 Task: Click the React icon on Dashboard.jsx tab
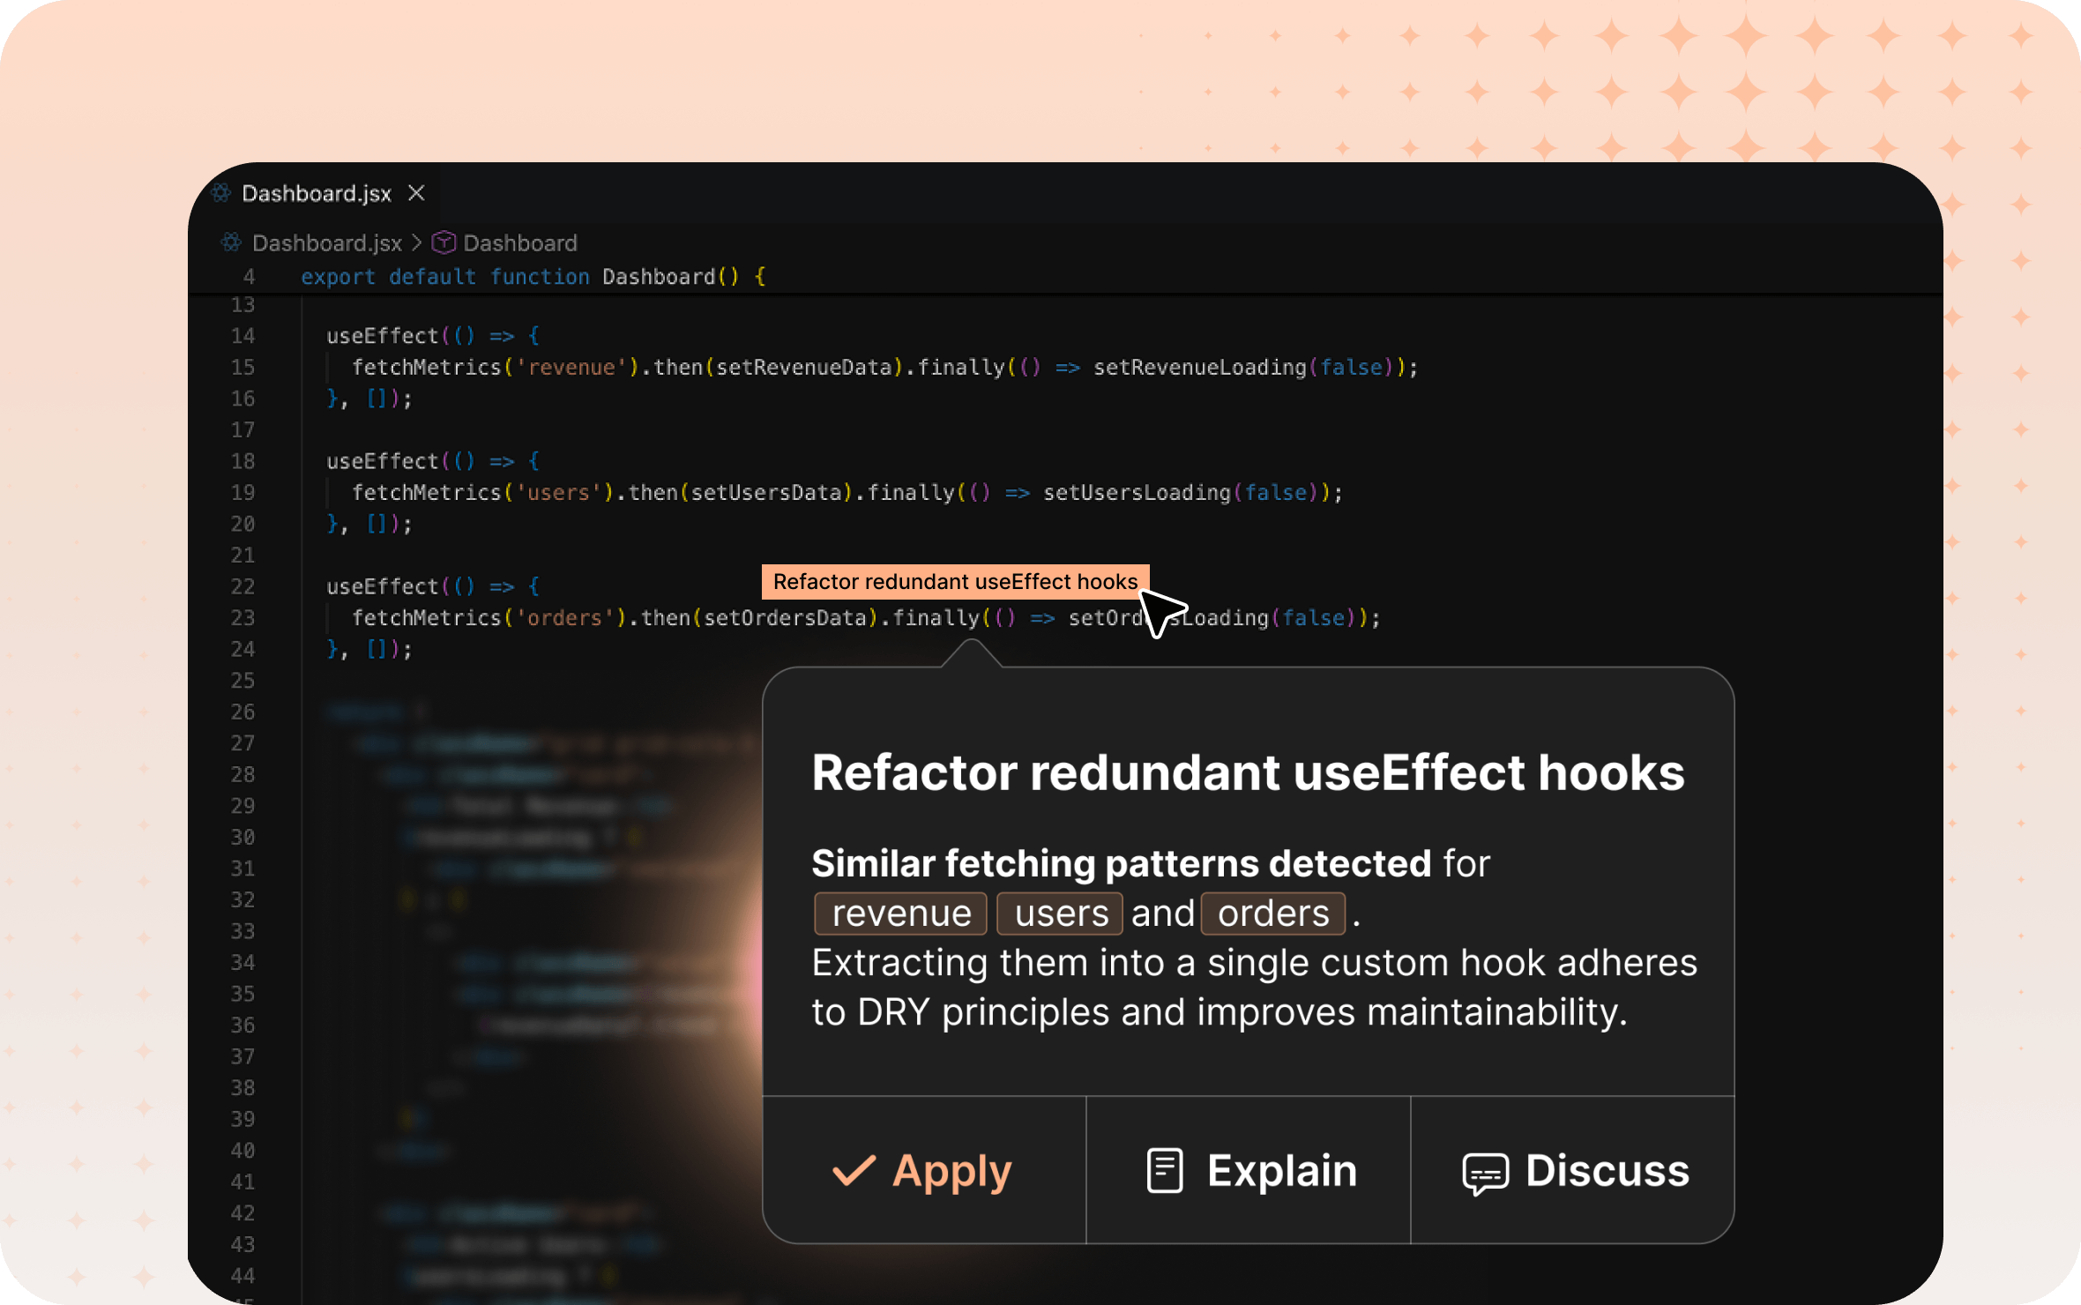221,193
